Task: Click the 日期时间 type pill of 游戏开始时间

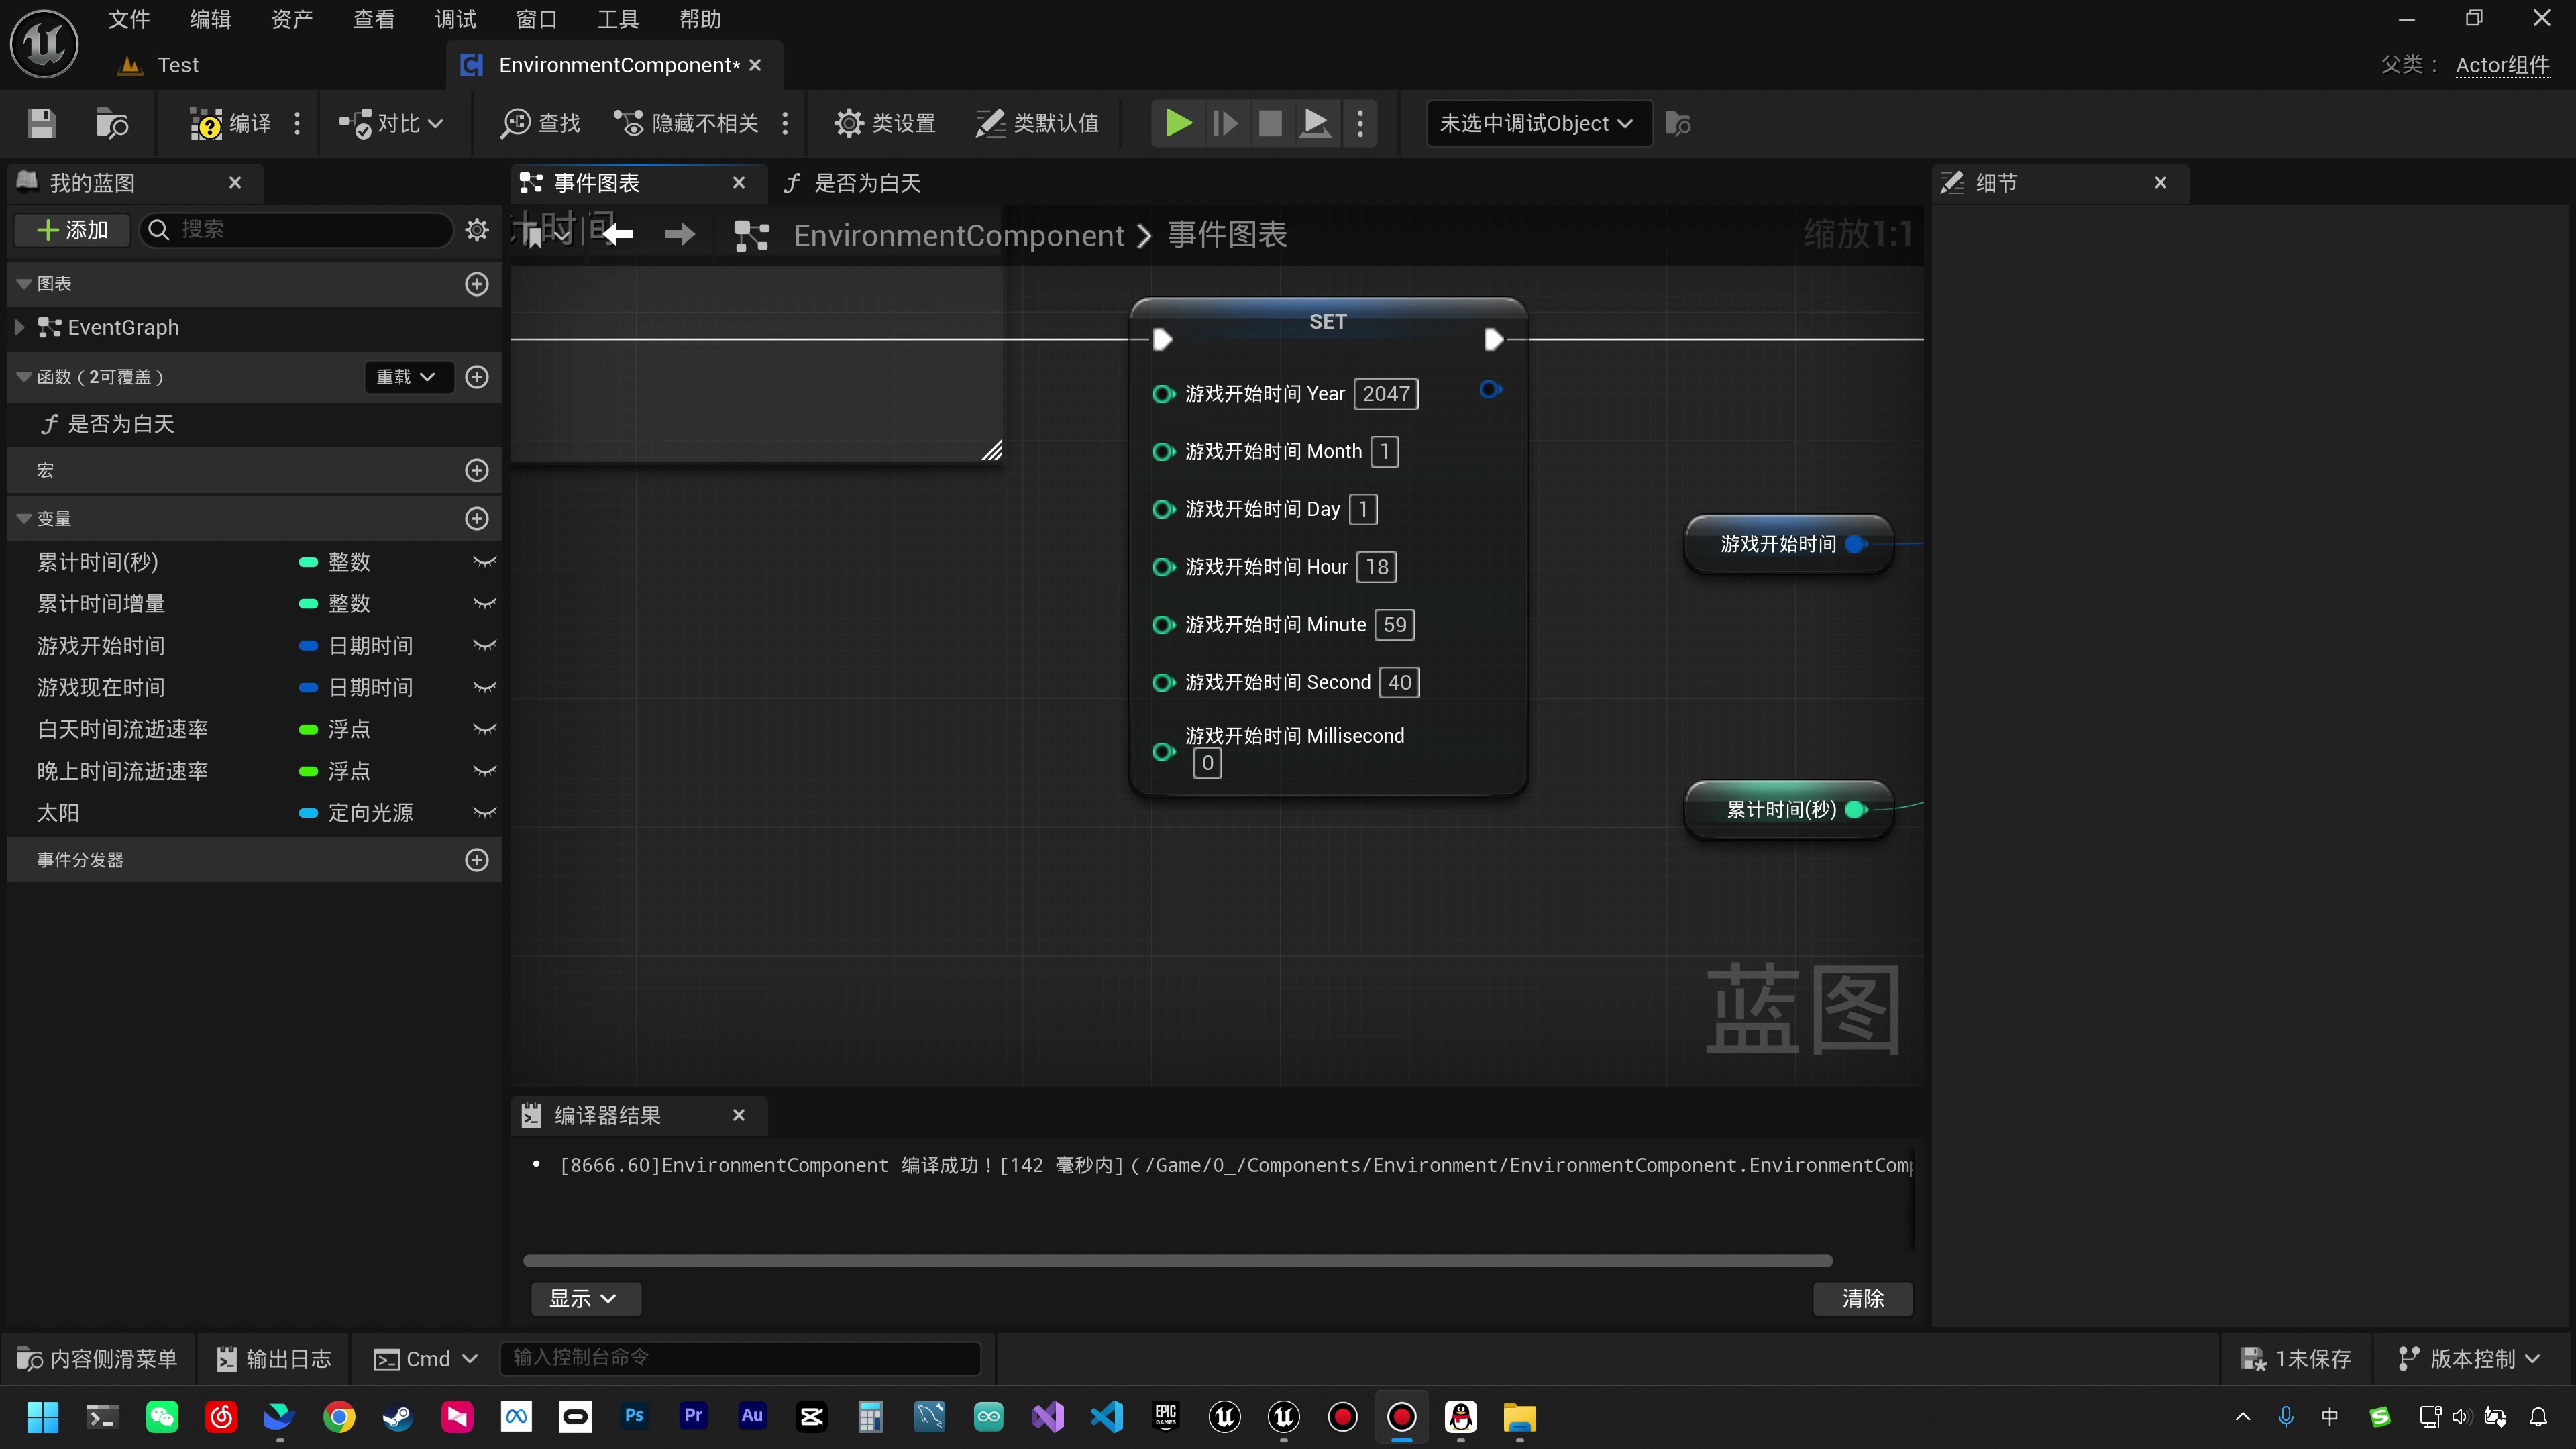Action: pos(356,646)
